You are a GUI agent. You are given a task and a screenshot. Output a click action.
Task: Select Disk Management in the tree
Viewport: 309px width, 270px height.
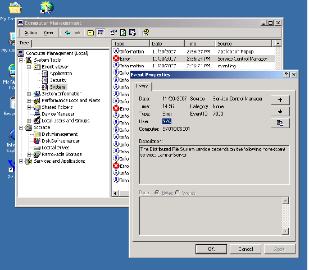tap(60, 134)
